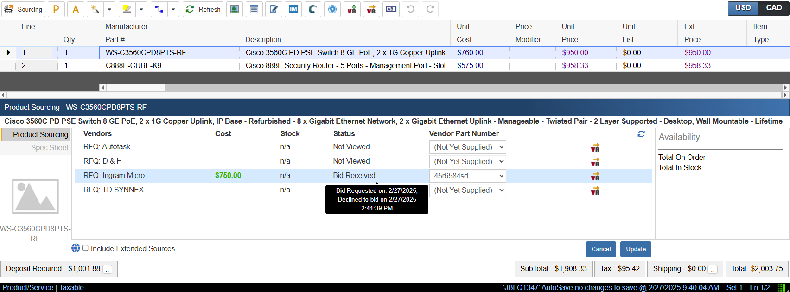Expand the highlighter tool dropdown arrow
The height and width of the screenshot is (292, 790).
(x=141, y=9)
